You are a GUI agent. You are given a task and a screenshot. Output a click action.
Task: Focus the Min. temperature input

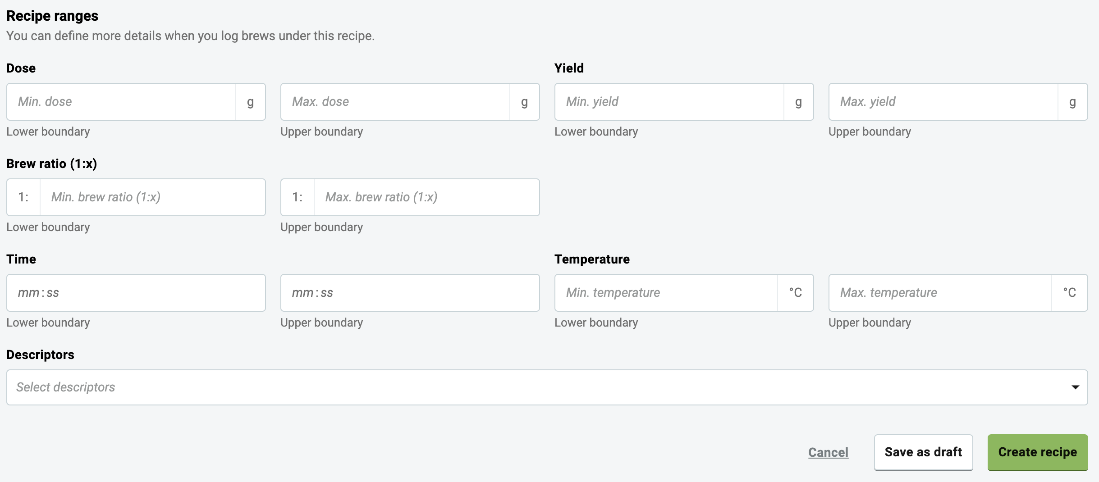[x=666, y=293]
